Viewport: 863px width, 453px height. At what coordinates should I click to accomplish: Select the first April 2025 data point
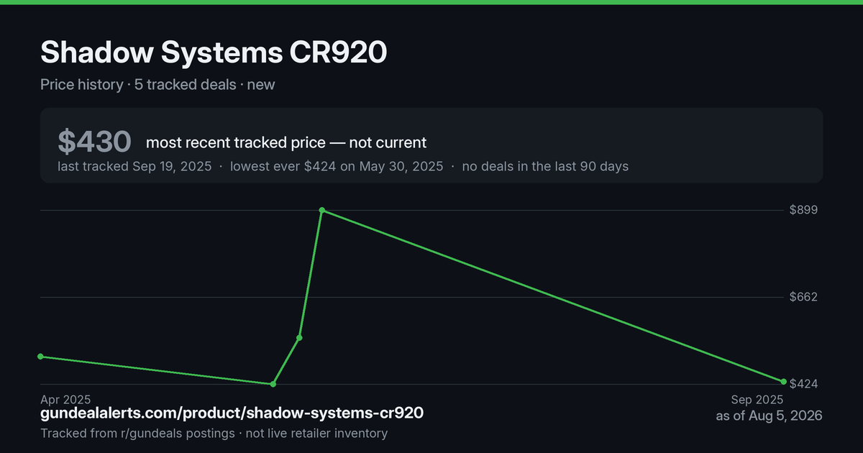tap(40, 357)
